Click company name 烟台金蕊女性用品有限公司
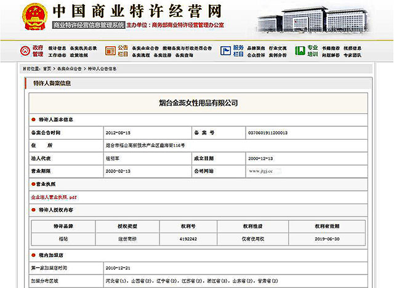Screen dimensions: 394x288 tap(198, 103)
